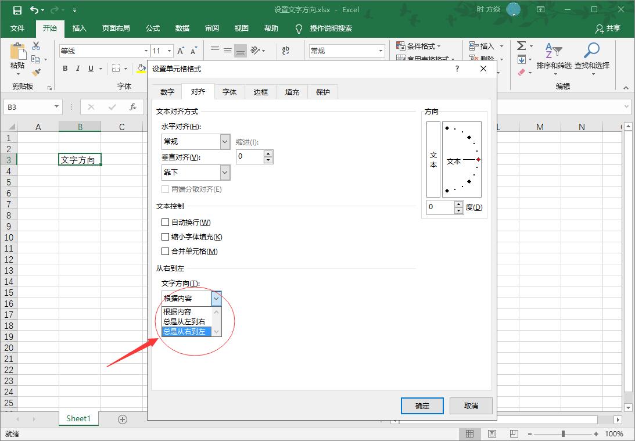635x441 pixels.
Task: Click the AutoSum sigma icon
Action: [521, 46]
